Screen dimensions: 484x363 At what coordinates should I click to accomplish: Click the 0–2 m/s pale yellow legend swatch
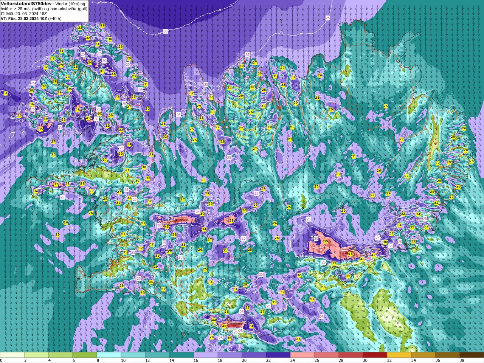[x=12, y=355]
